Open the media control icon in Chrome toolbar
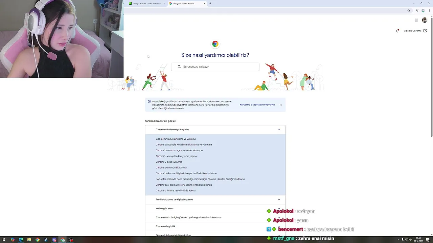Viewport: 433px width, 243px height. [417, 11]
